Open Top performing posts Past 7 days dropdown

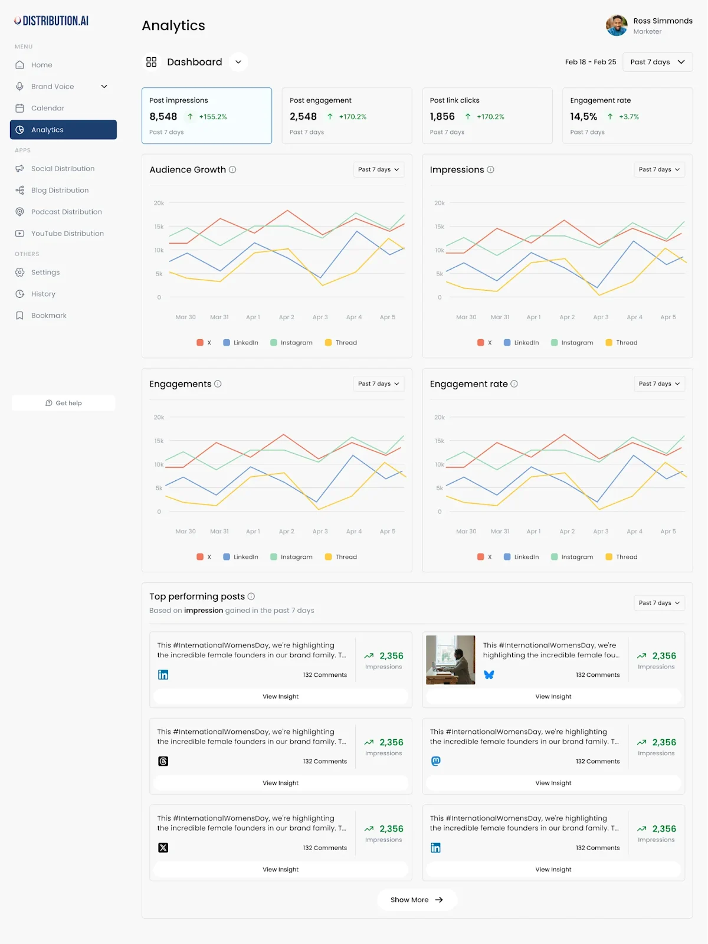(659, 603)
